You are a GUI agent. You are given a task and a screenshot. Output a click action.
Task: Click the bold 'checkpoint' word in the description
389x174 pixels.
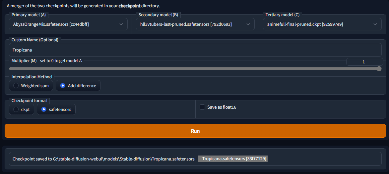[x=129, y=6]
